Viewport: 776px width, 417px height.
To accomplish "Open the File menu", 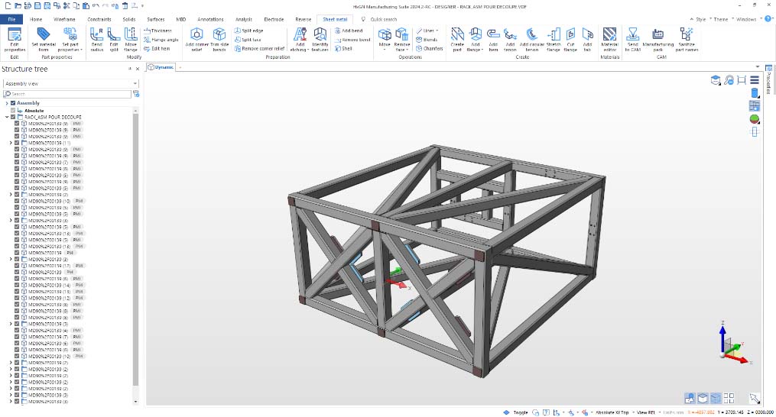I will point(12,19).
